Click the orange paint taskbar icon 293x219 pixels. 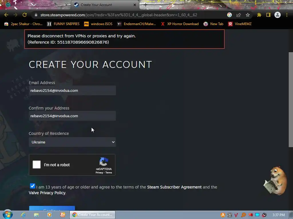tap(63, 215)
